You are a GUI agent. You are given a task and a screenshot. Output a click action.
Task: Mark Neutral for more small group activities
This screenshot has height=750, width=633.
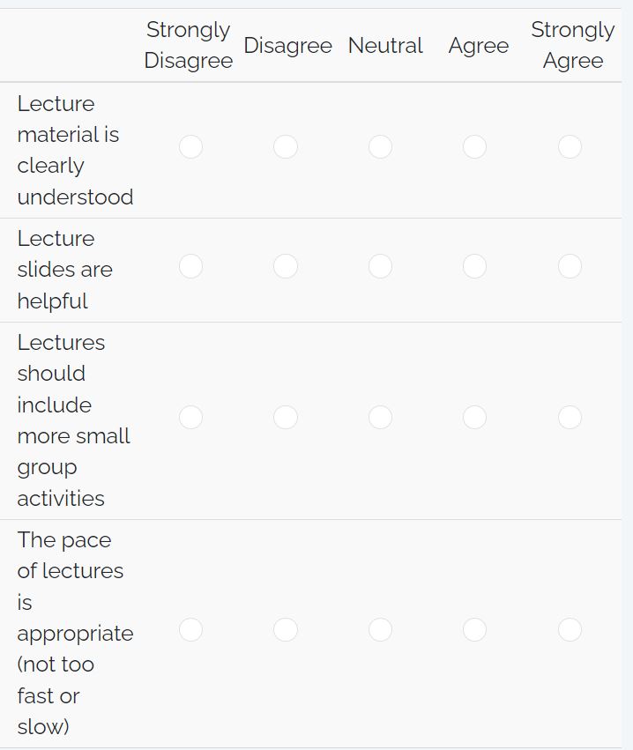[x=380, y=417]
